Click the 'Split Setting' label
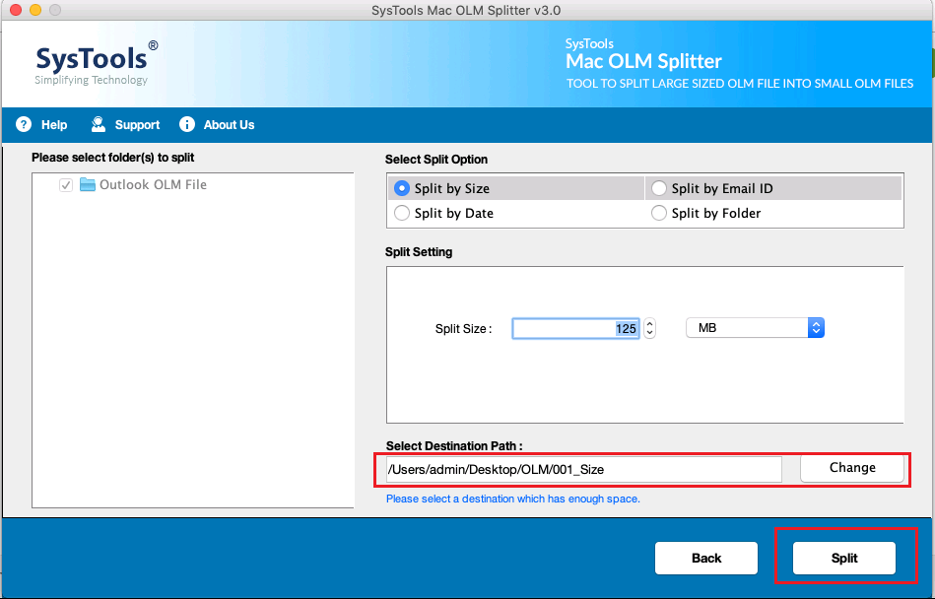Image resolution: width=935 pixels, height=599 pixels. pyautogui.click(x=419, y=251)
